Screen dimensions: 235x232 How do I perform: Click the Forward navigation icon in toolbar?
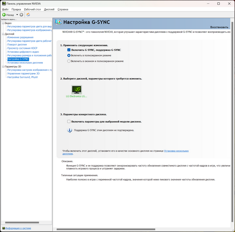[x=21, y=15]
